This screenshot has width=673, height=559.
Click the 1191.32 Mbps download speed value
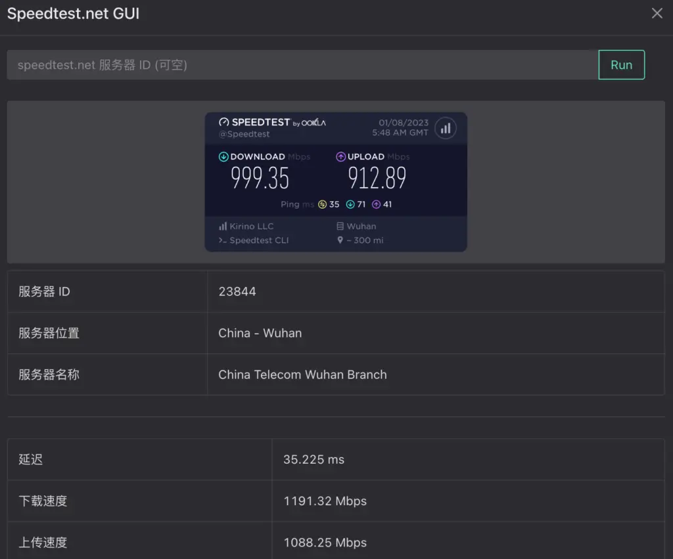tap(325, 501)
